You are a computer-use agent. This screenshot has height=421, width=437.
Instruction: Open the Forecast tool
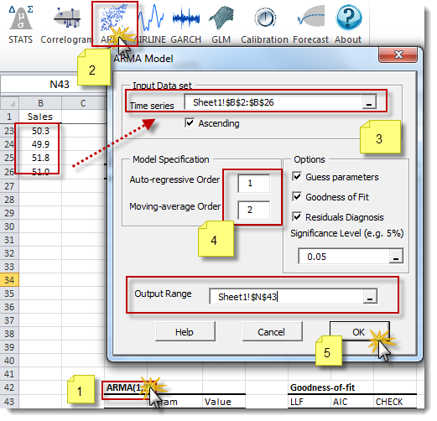click(310, 24)
